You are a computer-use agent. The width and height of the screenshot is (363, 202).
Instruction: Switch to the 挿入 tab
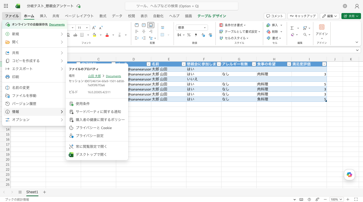click(43, 16)
